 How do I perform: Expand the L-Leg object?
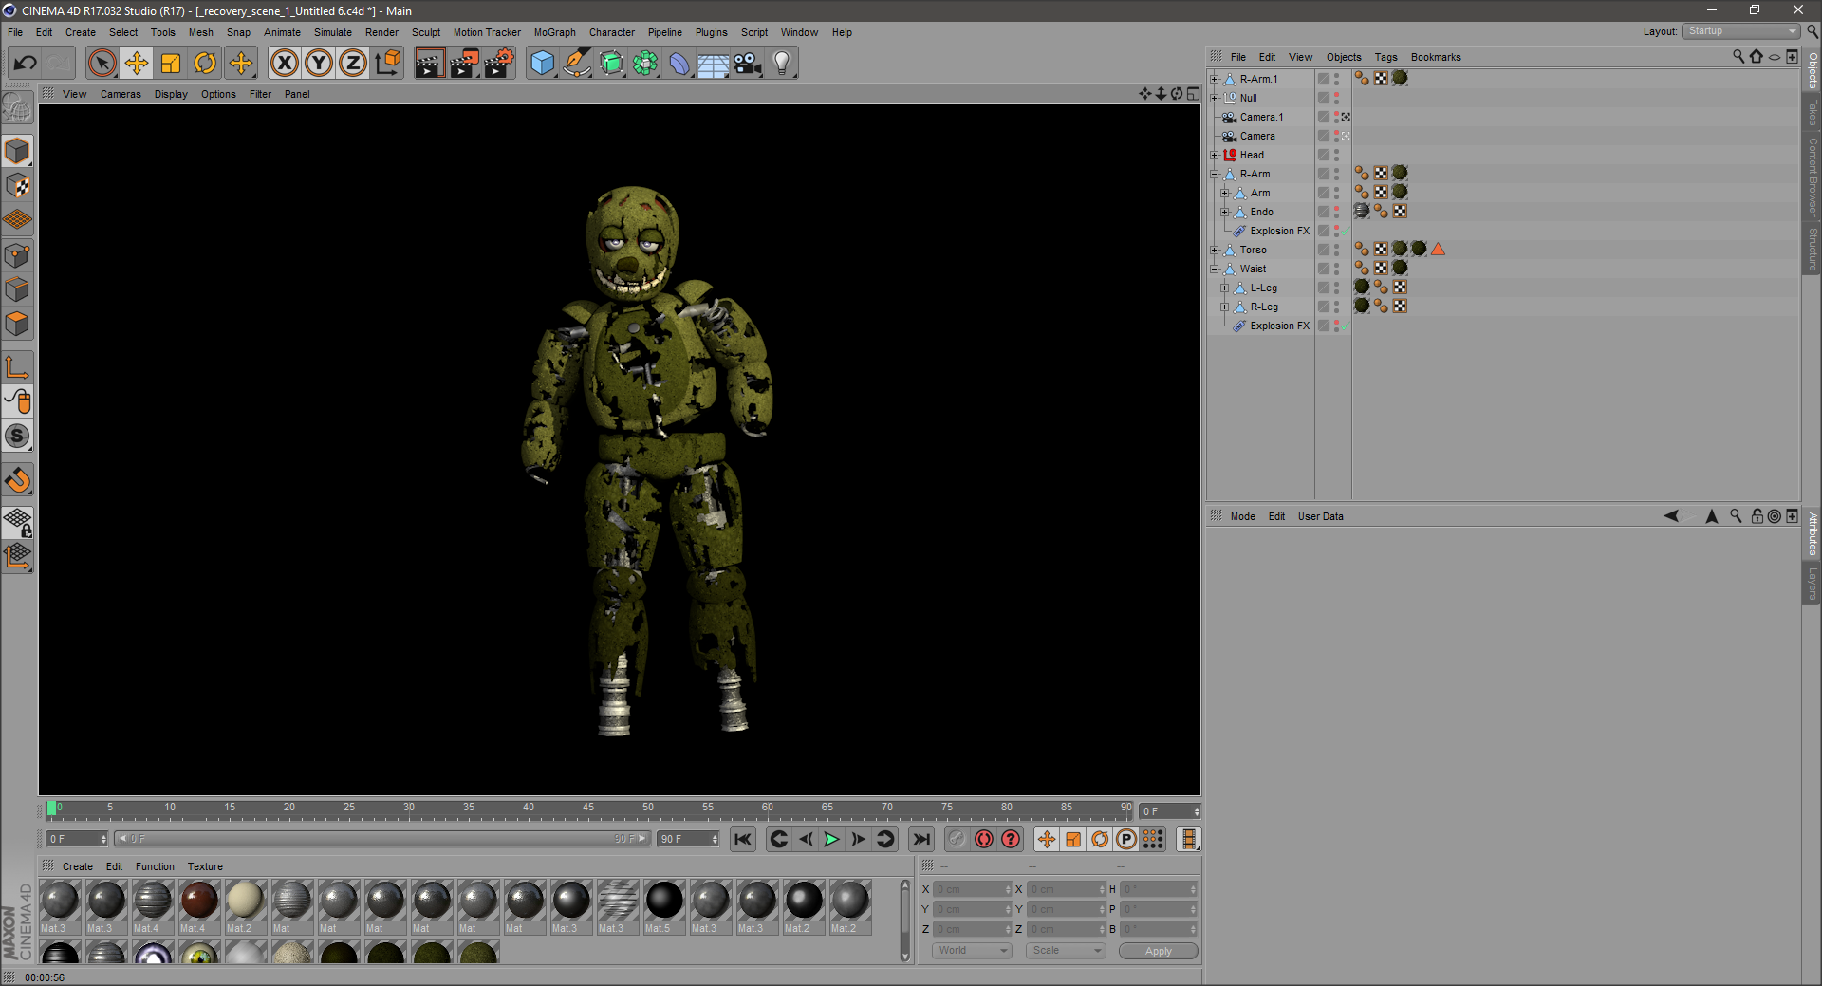click(1224, 288)
